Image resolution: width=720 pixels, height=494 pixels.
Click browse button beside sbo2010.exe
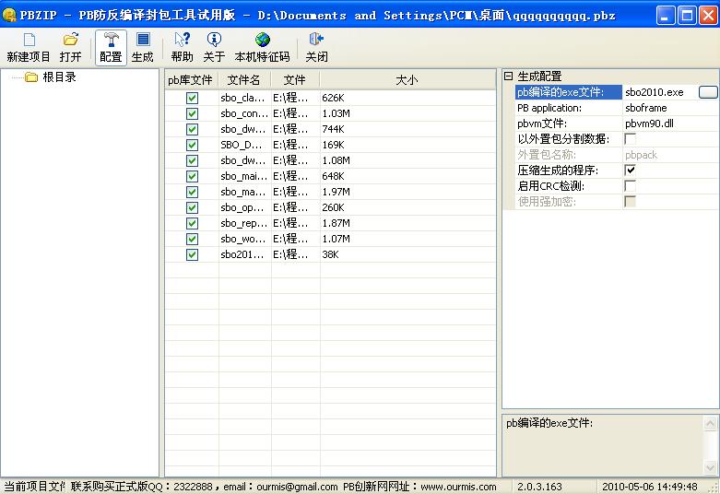[708, 92]
